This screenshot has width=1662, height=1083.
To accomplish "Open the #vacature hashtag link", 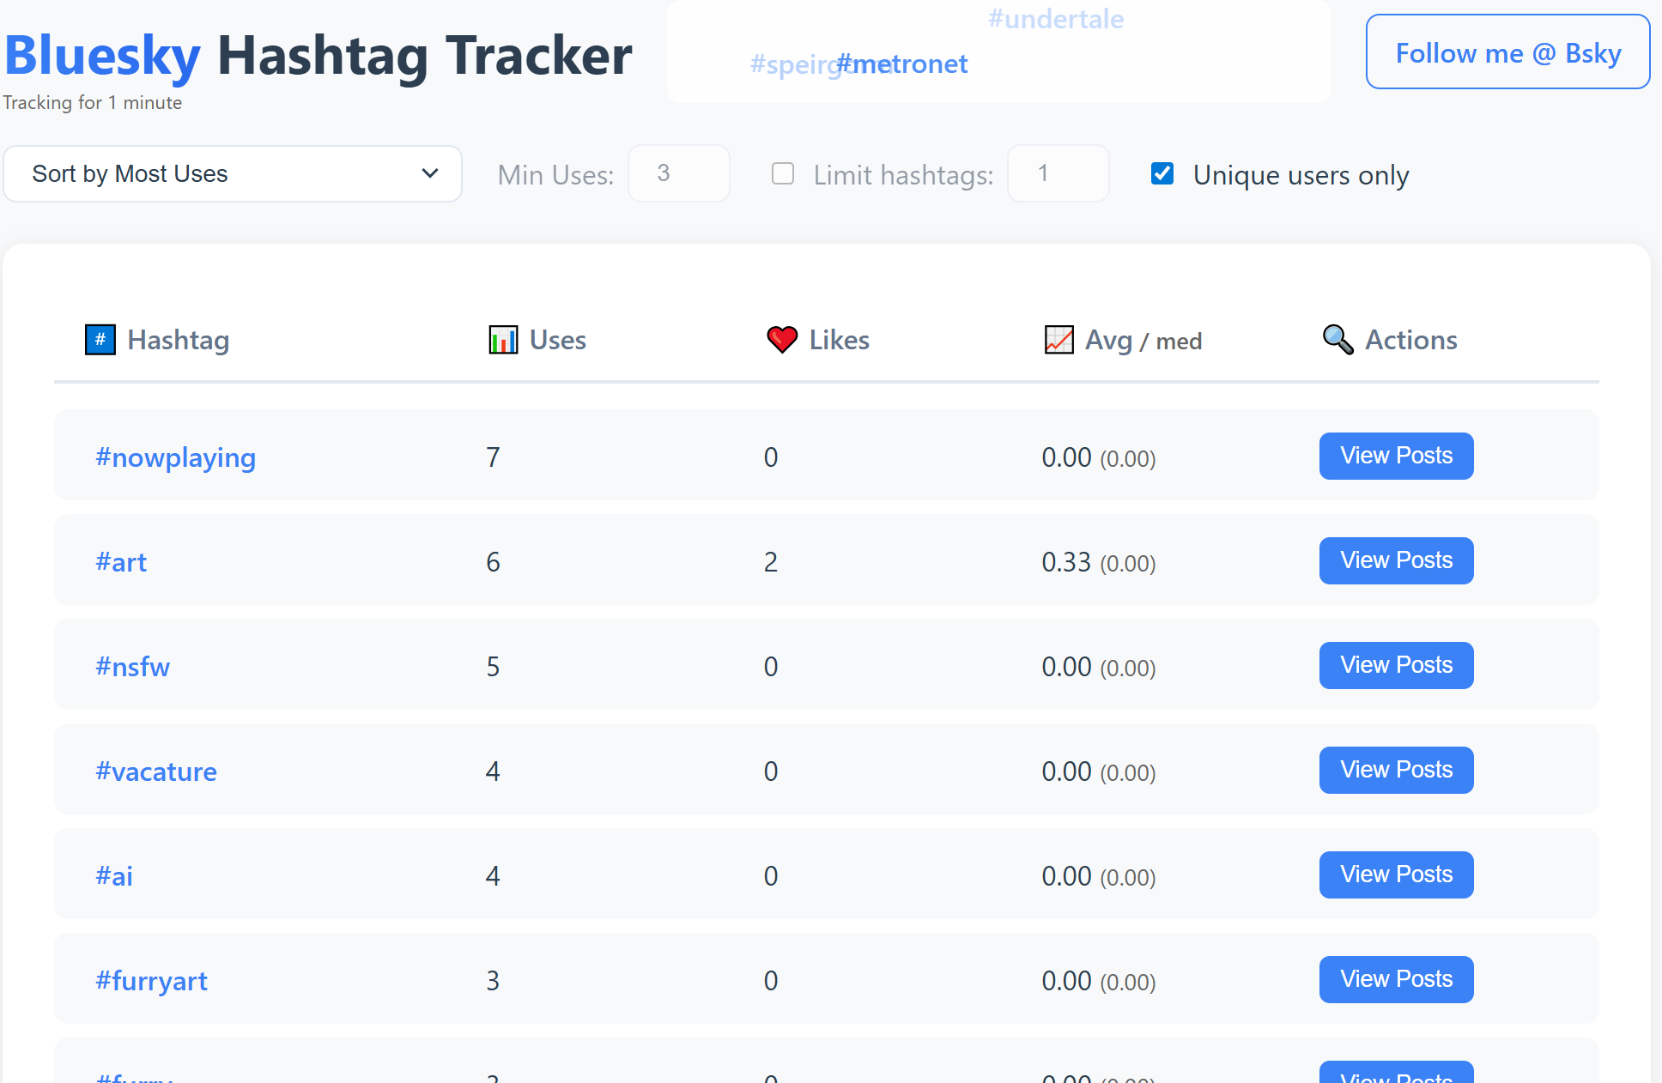I will point(155,771).
